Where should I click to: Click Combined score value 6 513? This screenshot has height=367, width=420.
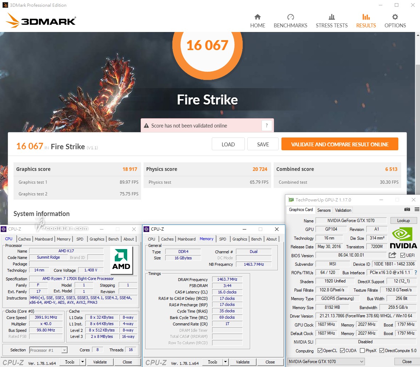[x=391, y=169]
